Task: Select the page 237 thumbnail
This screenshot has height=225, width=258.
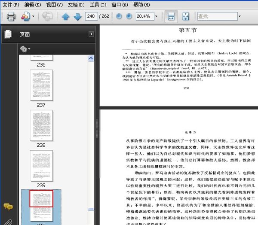Action: (x=41, y=85)
